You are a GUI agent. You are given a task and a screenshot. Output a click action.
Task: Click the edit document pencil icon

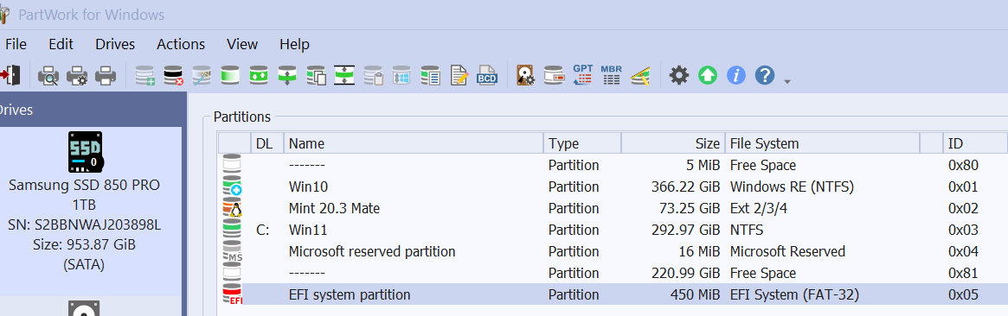[459, 76]
